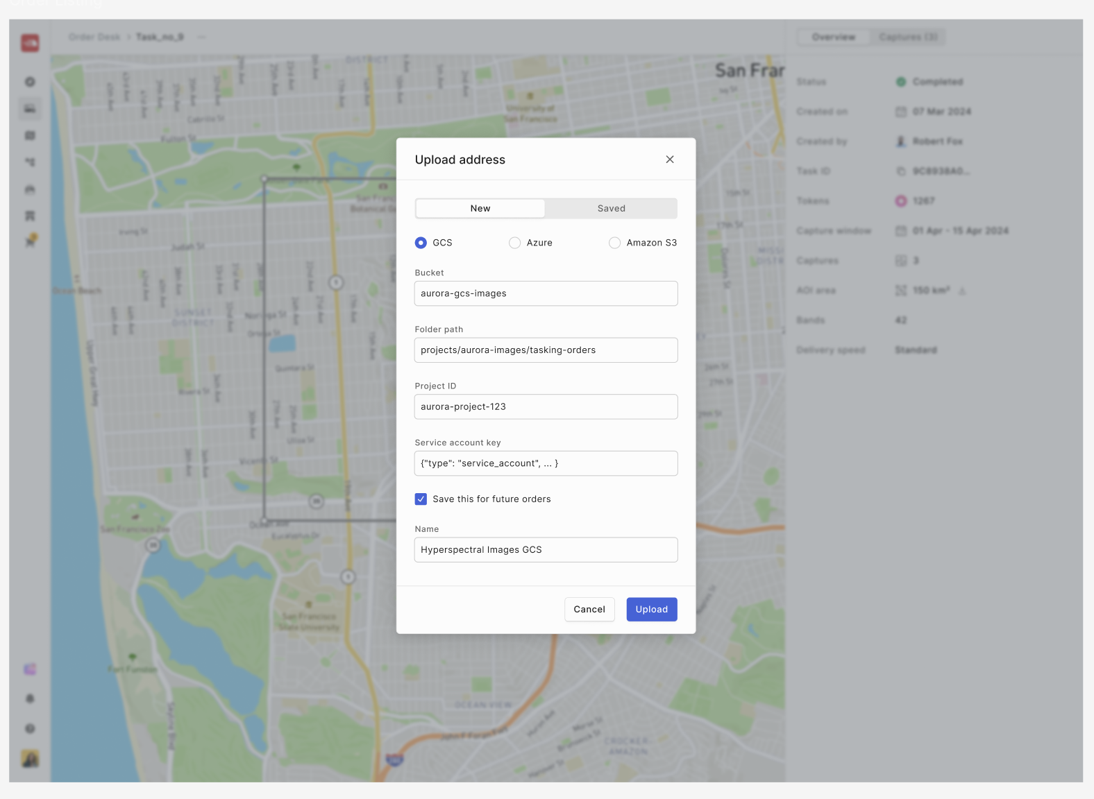
Task: Open the Captures (3) tab
Action: point(907,37)
